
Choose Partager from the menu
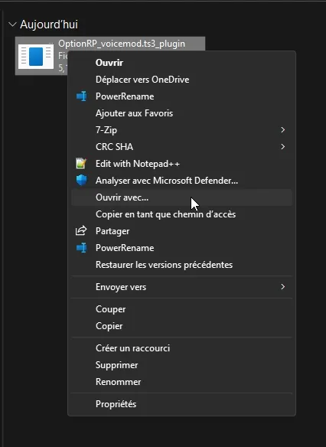point(181,231)
